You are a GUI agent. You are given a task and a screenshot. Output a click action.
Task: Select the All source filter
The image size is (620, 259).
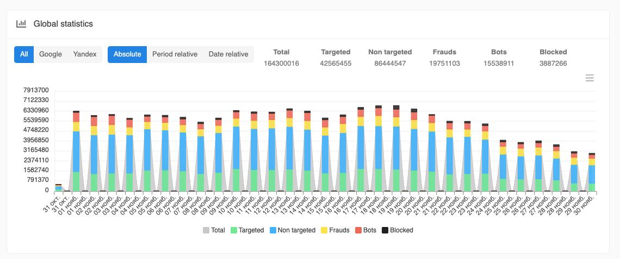point(24,54)
